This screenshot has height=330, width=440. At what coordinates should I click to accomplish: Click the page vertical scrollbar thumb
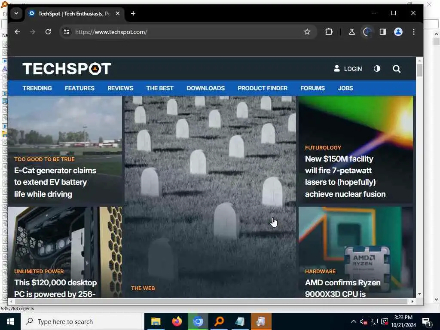(x=419, y=70)
